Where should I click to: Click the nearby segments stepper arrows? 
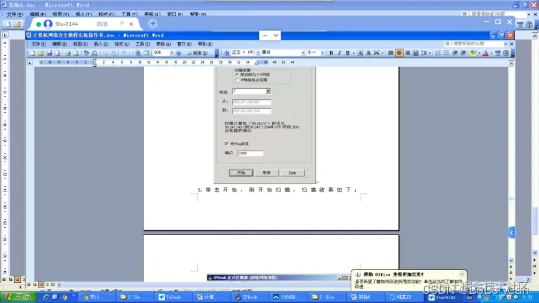(268, 91)
